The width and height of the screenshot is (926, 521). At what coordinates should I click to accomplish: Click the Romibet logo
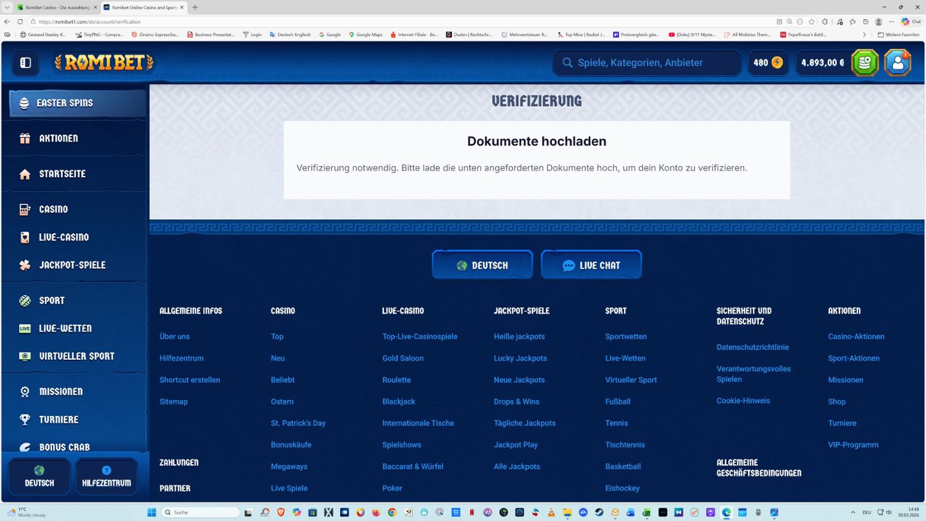tap(104, 62)
